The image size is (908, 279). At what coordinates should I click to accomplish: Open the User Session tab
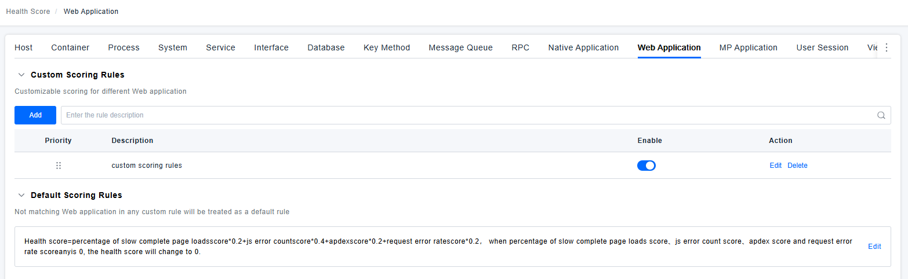pos(822,48)
